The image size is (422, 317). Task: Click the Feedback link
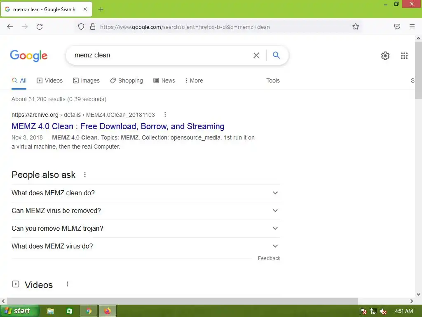tap(269, 258)
